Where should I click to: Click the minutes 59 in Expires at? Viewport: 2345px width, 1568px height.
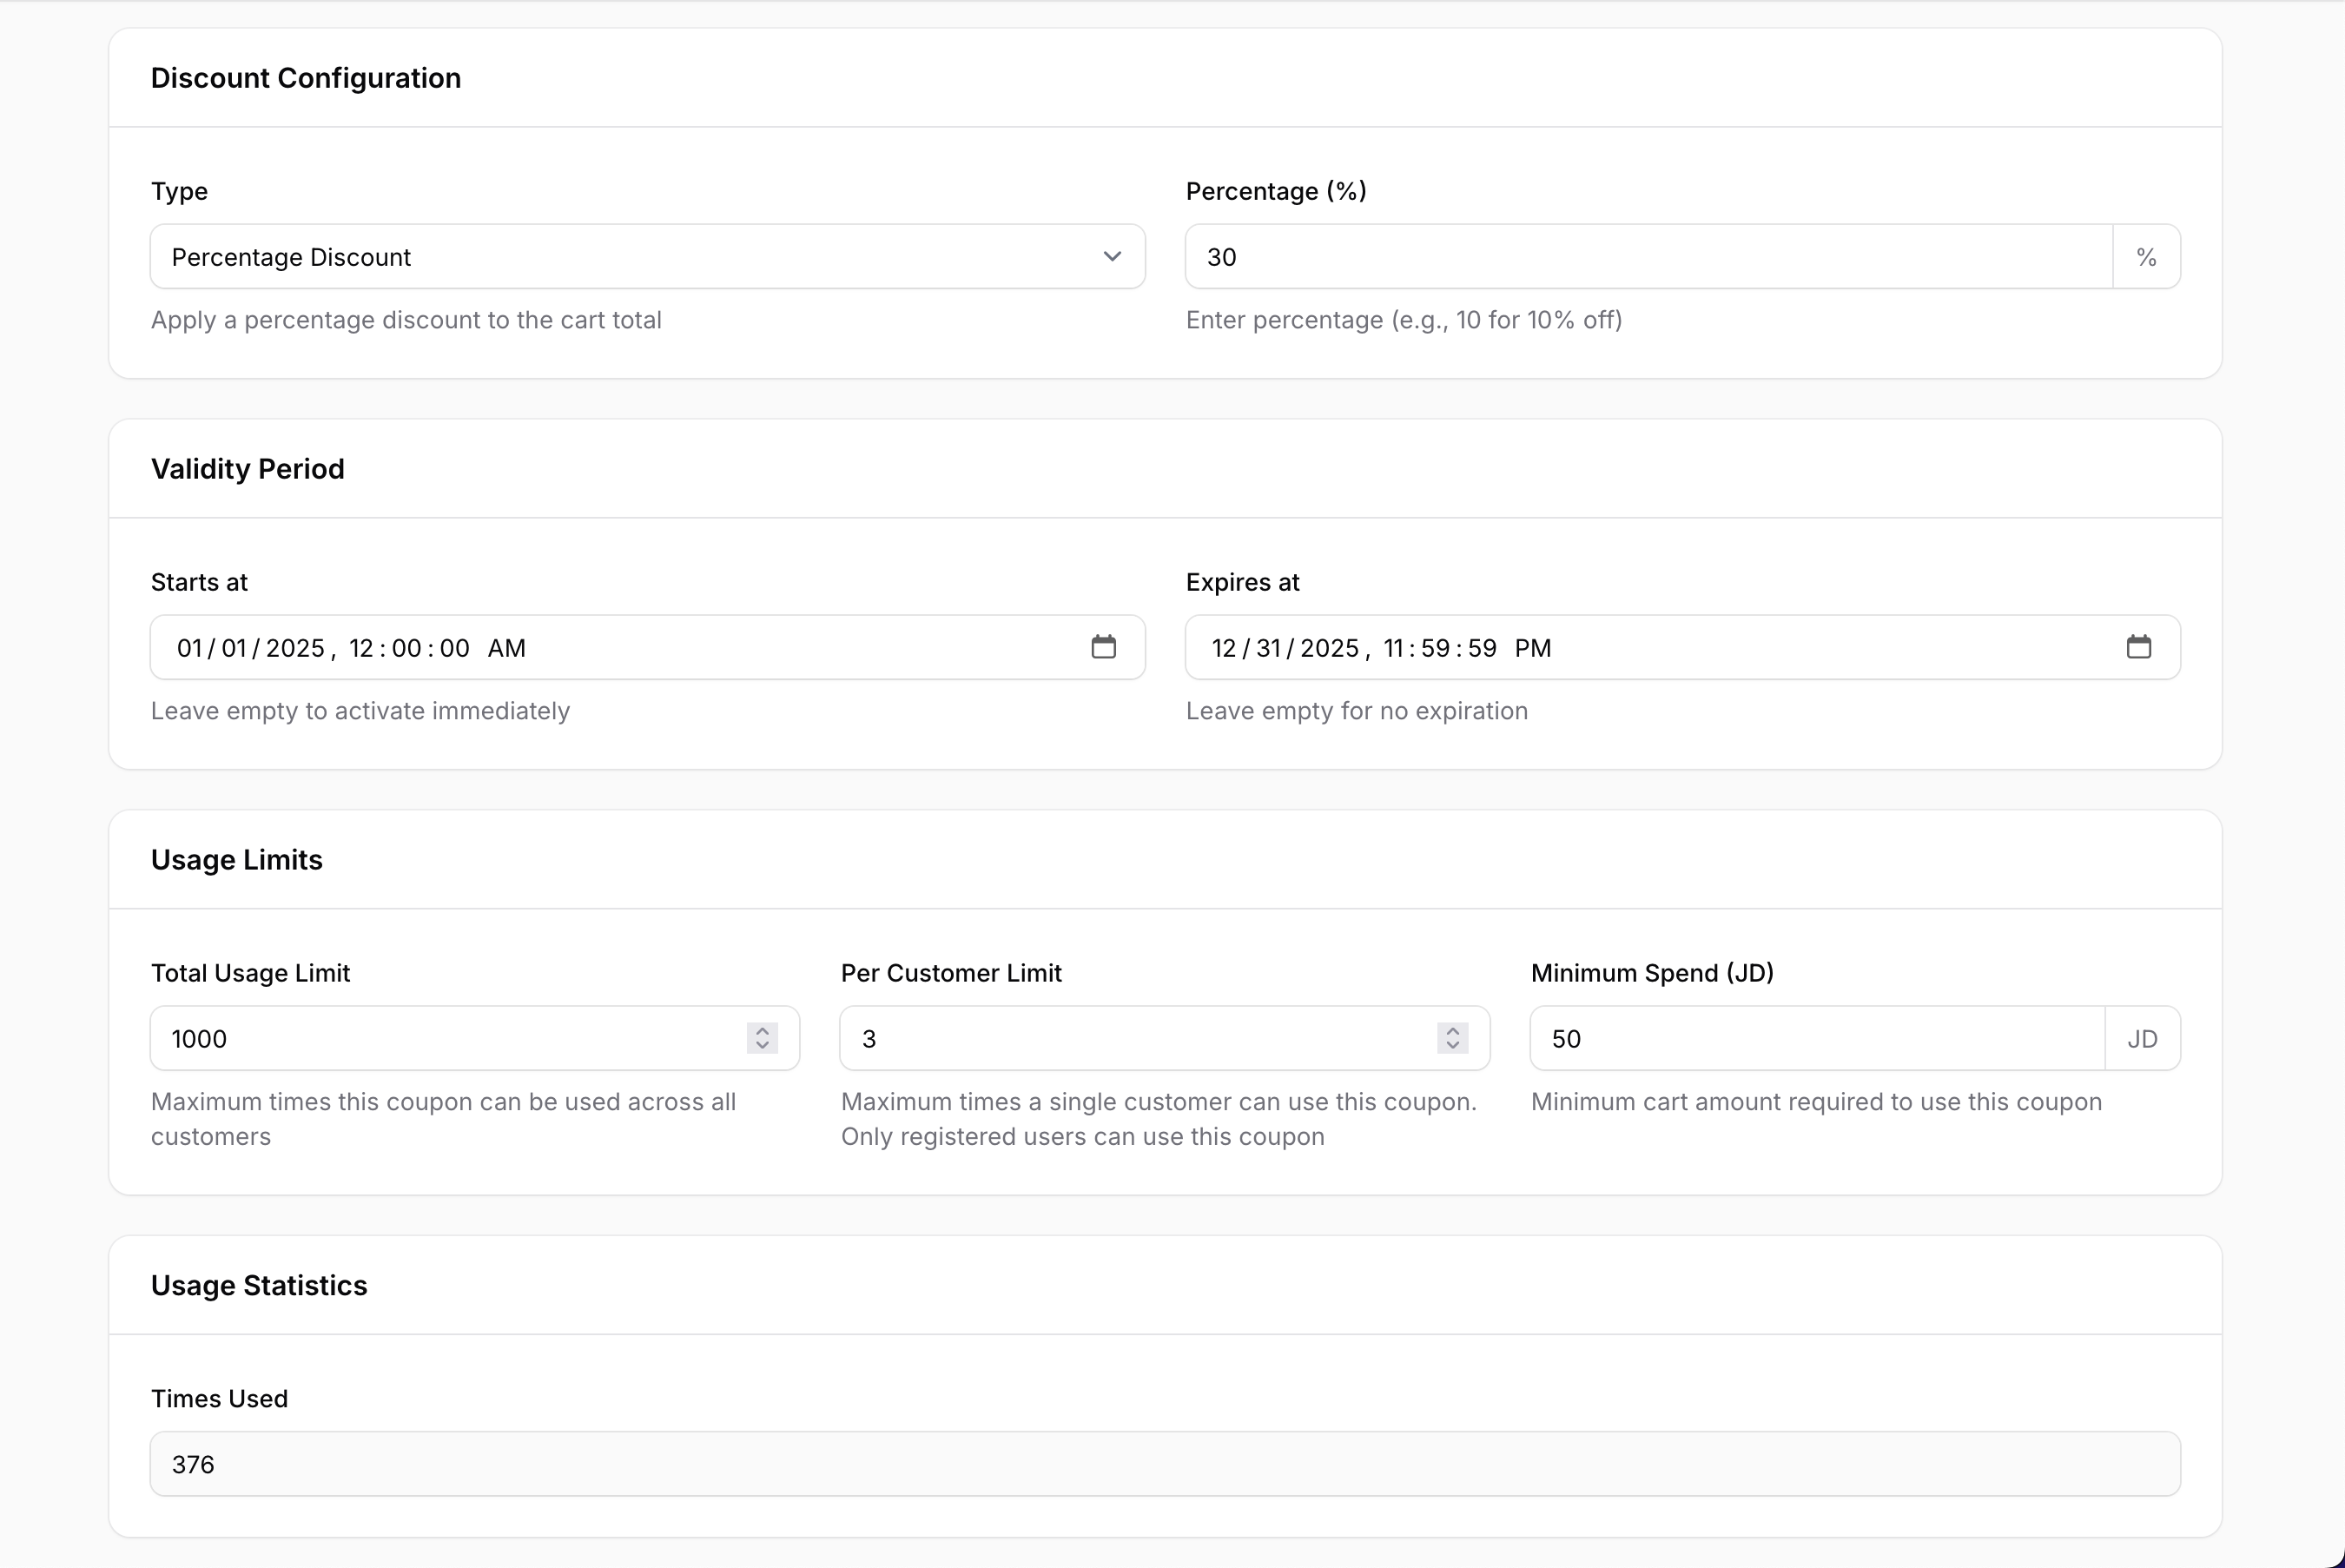pyautogui.click(x=1436, y=648)
